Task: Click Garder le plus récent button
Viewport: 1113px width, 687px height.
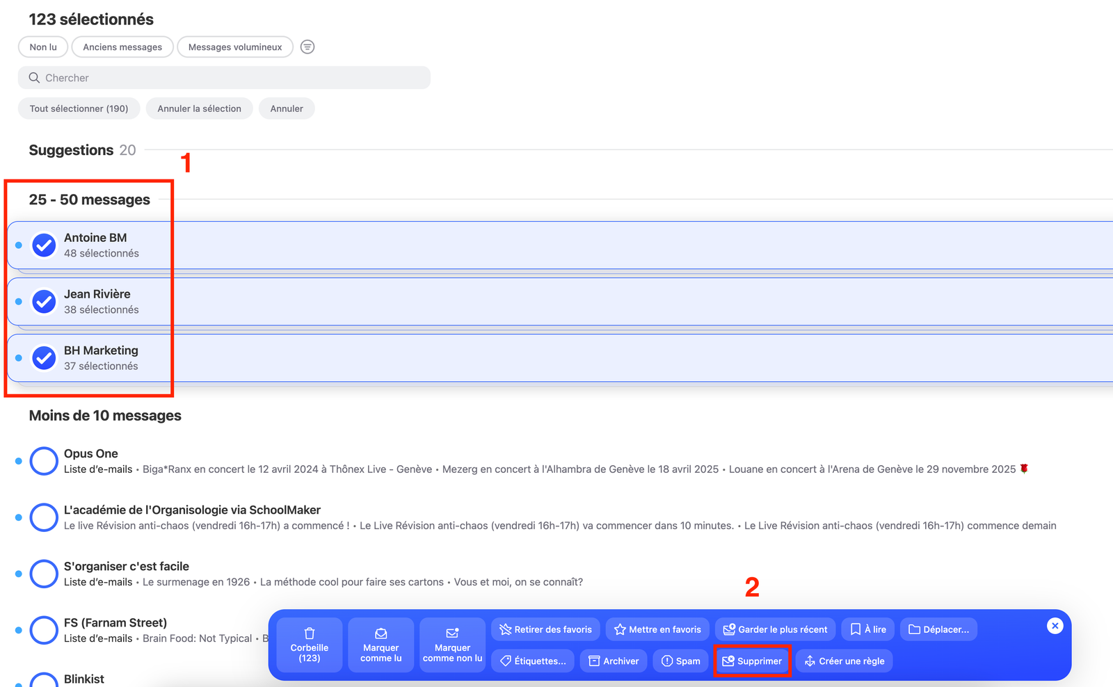Action: (775, 629)
